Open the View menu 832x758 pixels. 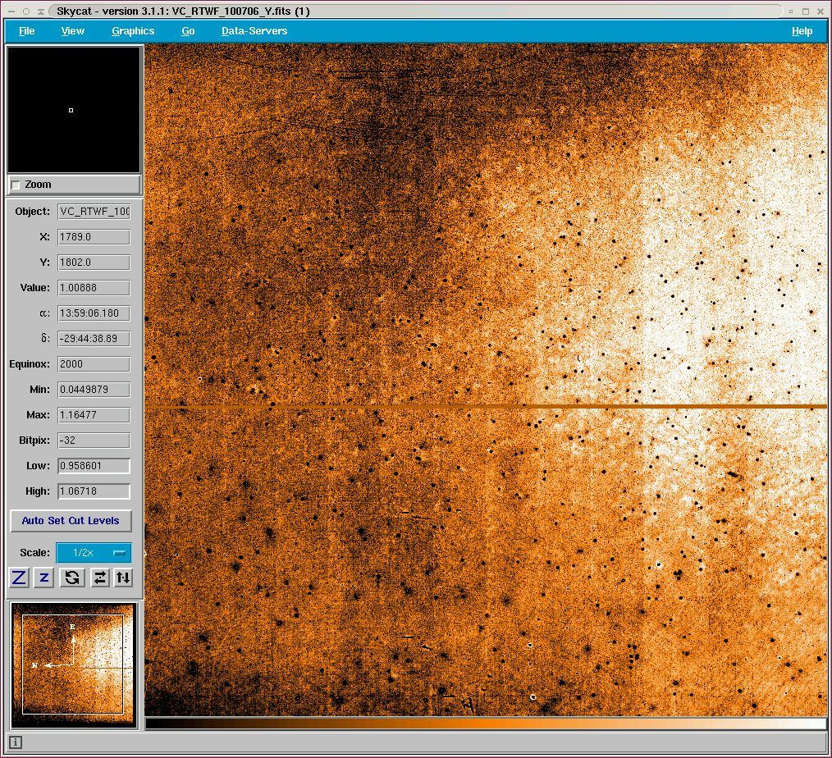coord(73,31)
